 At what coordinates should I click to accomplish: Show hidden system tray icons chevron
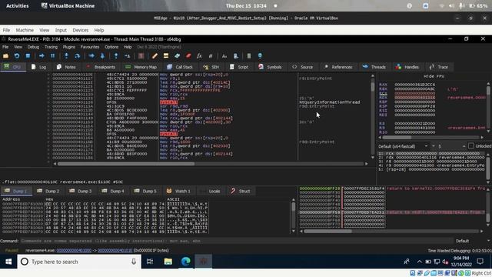click(x=419, y=262)
